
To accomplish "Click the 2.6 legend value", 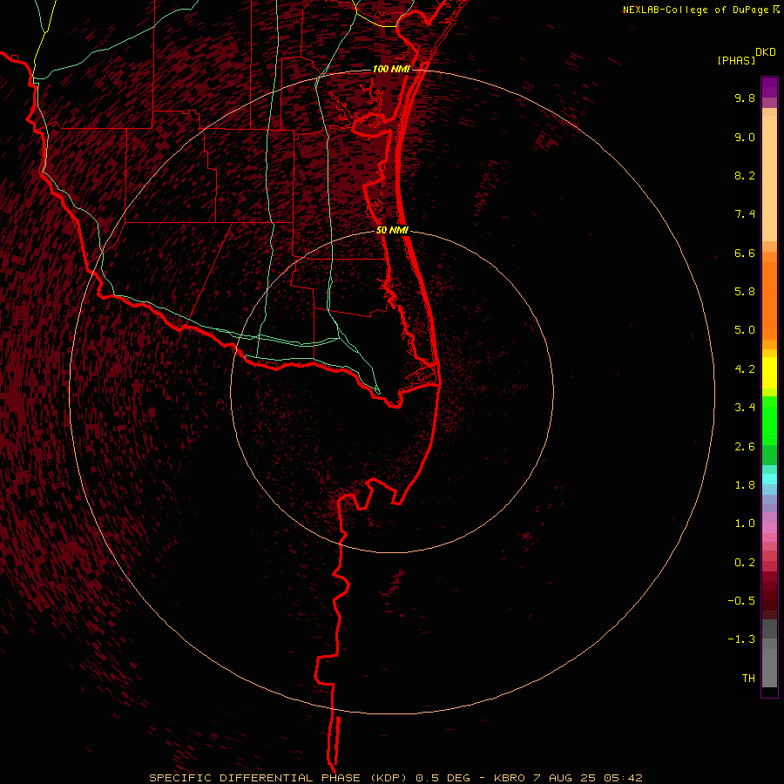I will pyautogui.click(x=745, y=446).
